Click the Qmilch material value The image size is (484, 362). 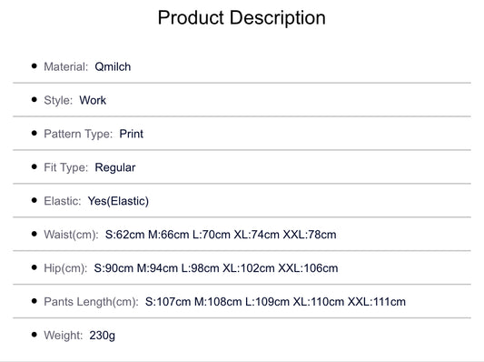tap(113, 66)
